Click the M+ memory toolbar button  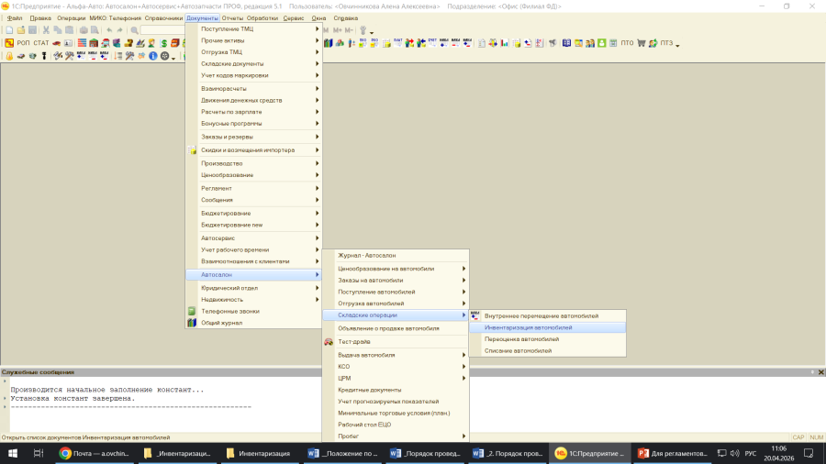coord(337,30)
